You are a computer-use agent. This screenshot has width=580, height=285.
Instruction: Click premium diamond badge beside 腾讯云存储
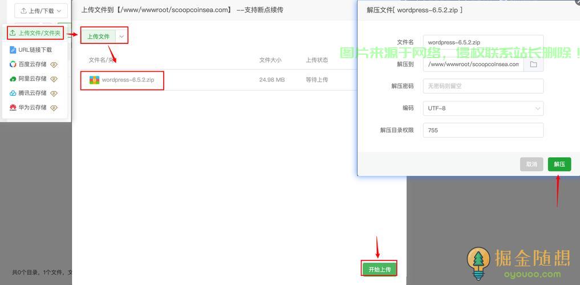(54, 93)
